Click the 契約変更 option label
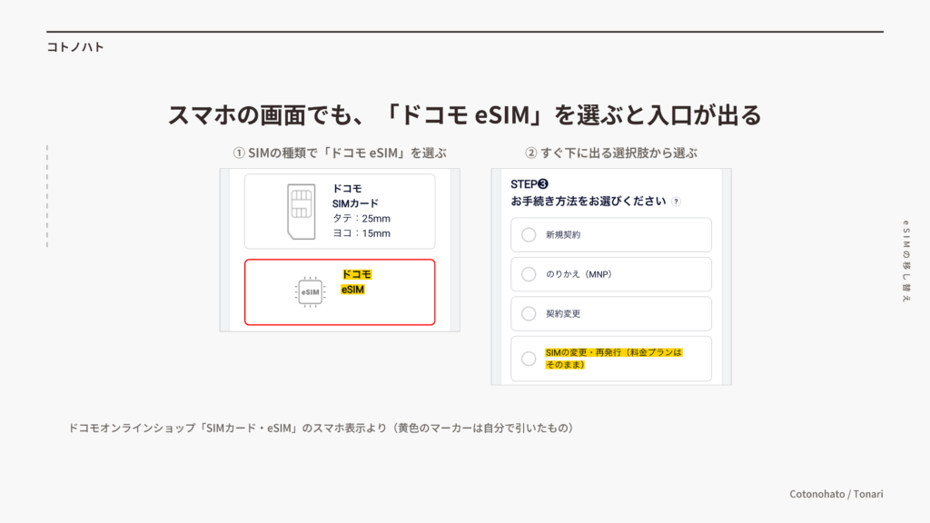 click(x=563, y=313)
